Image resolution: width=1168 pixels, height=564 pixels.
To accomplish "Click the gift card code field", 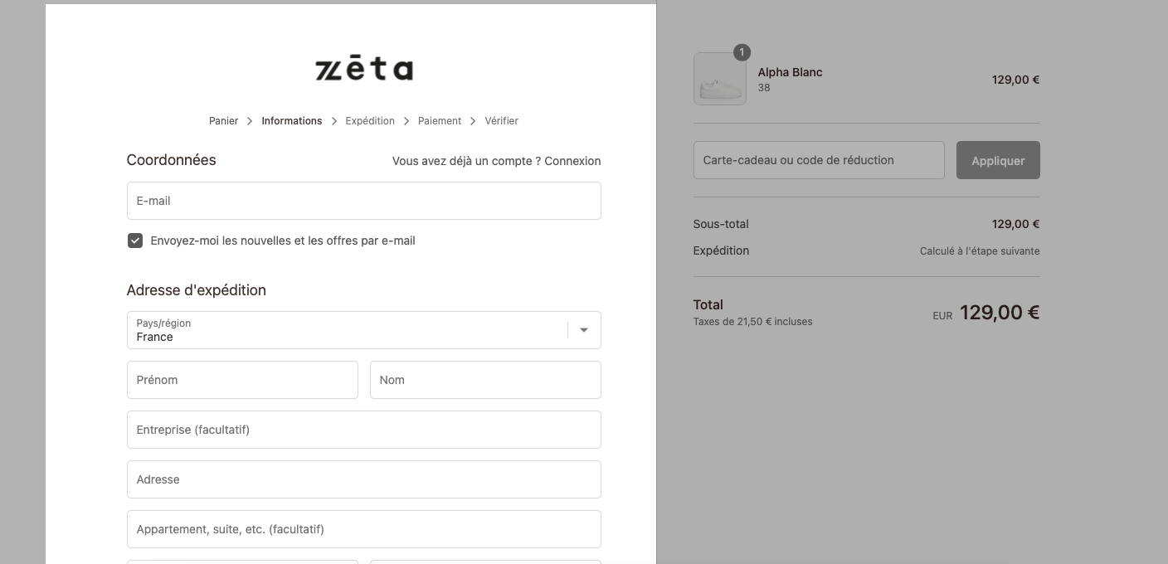I will tap(819, 160).
